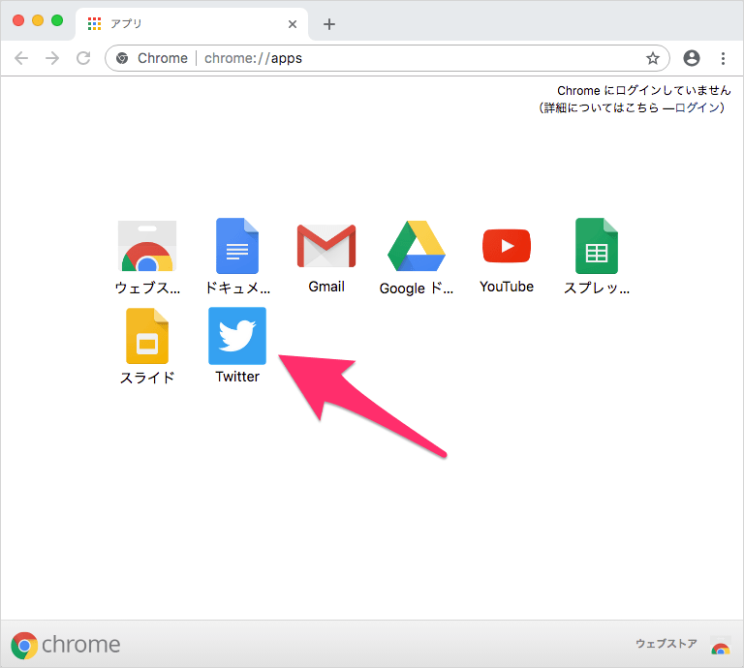
Task: Go forward with the forward arrow
Action: pos(52,58)
